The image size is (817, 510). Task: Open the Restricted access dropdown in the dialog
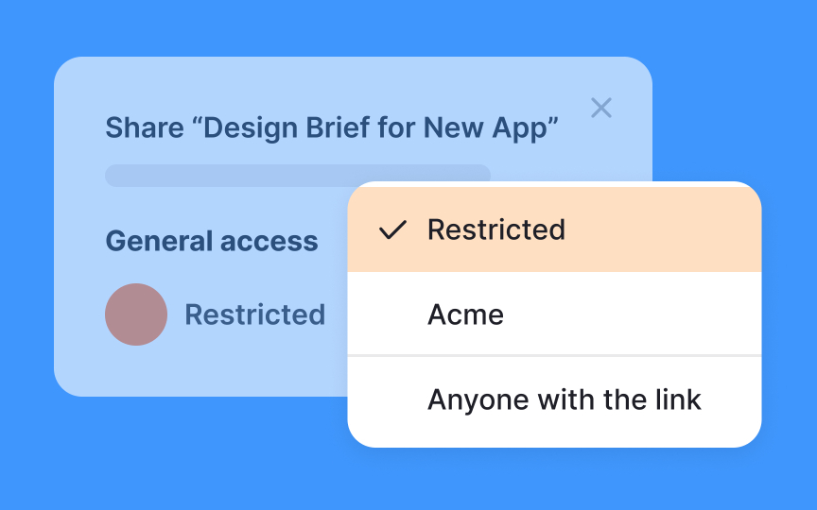pos(254,314)
